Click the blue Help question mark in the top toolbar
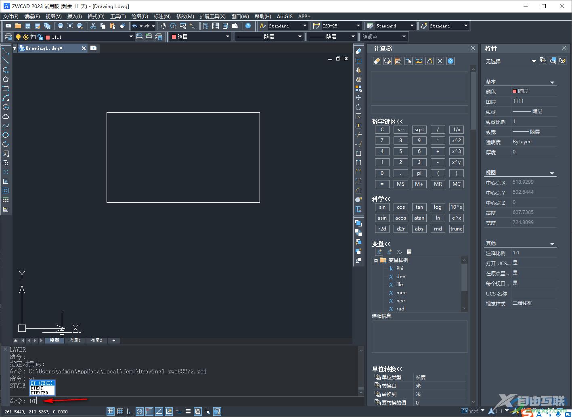Viewport: 572px width, 417px height. tap(248, 26)
